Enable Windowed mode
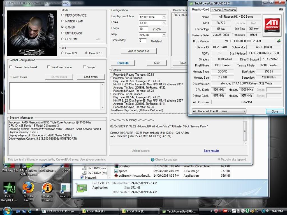This screenshot has height=215, width=287. tap(49, 67)
